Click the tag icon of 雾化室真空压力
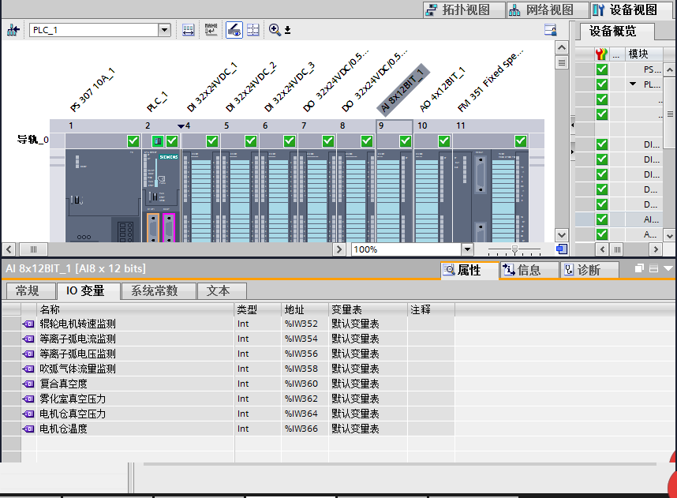677x498 pixels. [x=28, y=399]
